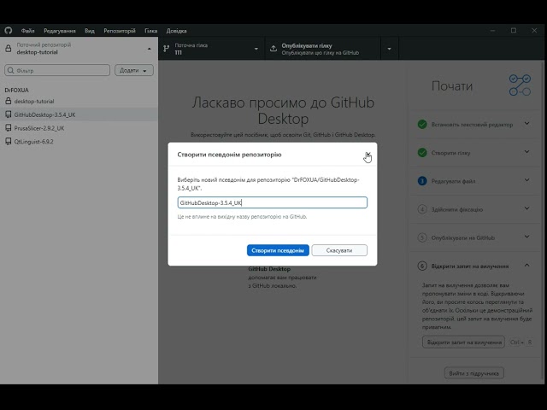Screen dimensions: 547x410
Task: Select desktop-tutorial repository in the list
Action: click(x=79, y=101)
